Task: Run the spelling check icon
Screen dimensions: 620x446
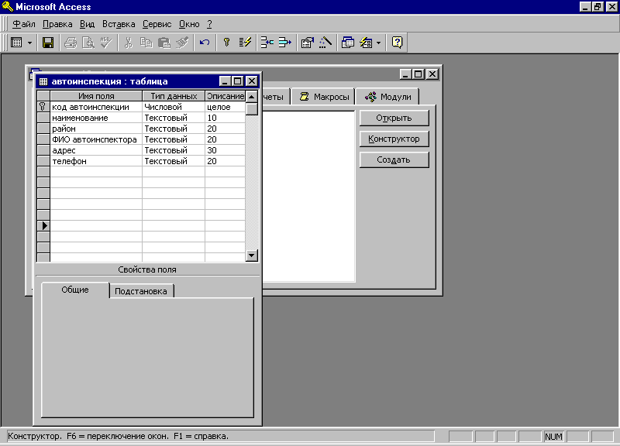Action: pos(105,43)
